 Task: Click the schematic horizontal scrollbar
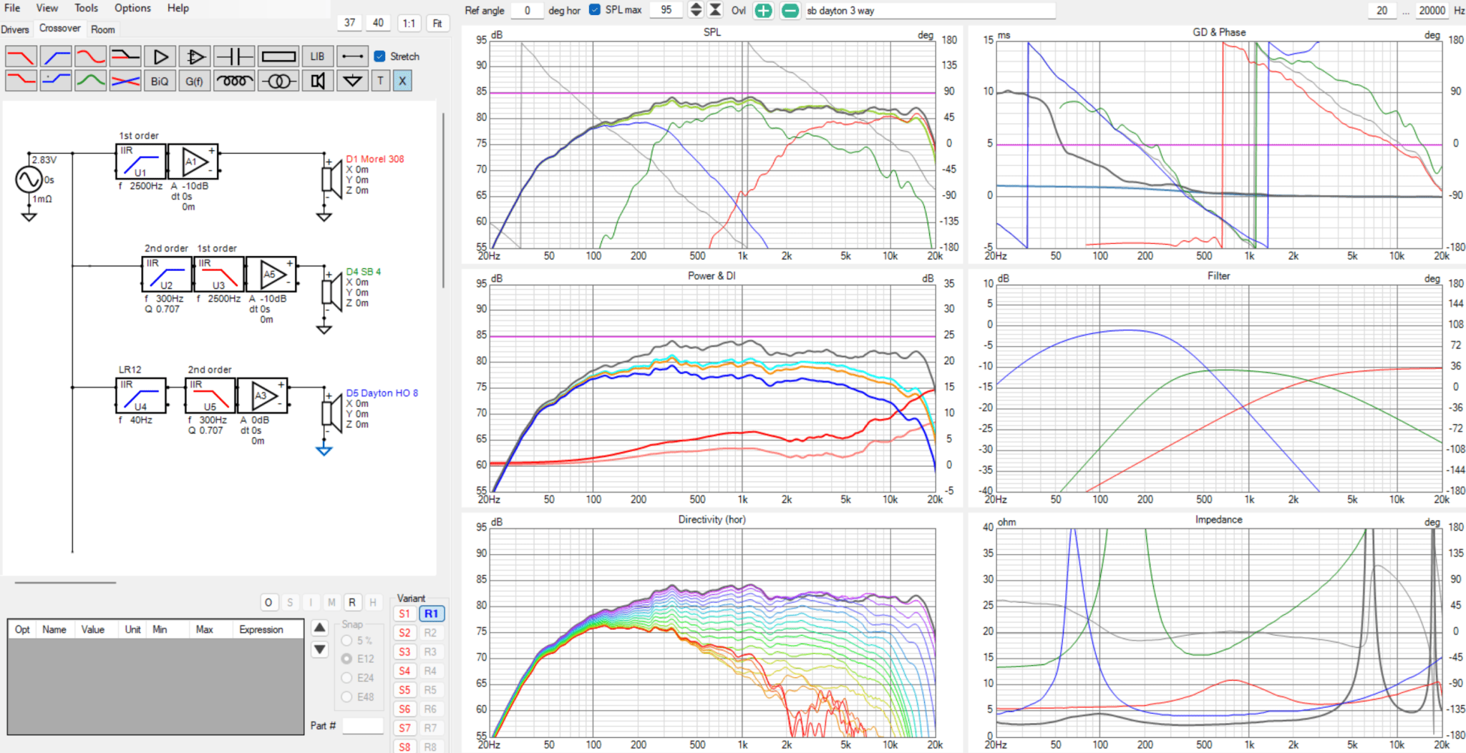(65, 582)
